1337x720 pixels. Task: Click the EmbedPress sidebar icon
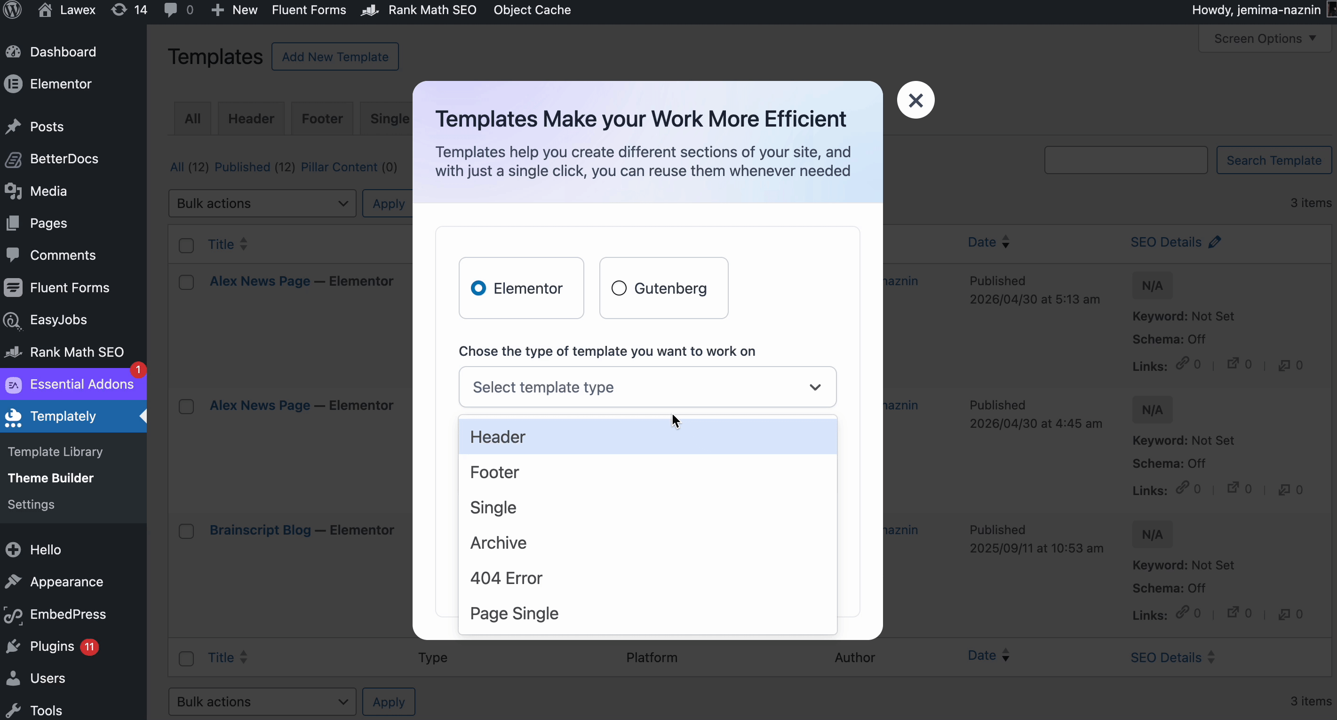(13, 615)
